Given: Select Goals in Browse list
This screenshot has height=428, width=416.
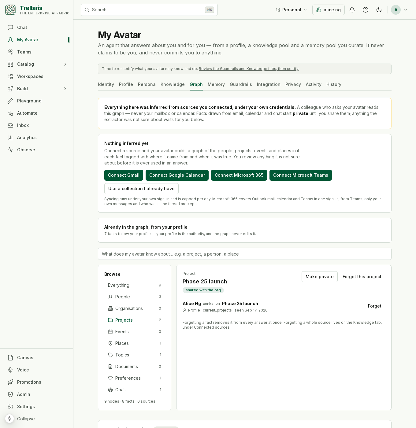Looking at the screenshot, I should (135, 390).
